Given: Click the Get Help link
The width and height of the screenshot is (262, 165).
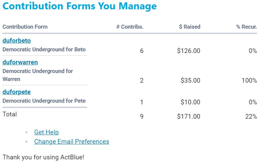Looking at the screenshot, I should click(x=46, y=132).
